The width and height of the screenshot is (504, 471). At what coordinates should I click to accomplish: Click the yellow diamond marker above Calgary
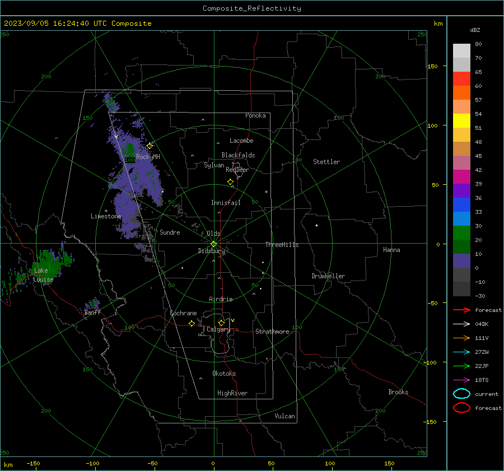tap(221, 323)
